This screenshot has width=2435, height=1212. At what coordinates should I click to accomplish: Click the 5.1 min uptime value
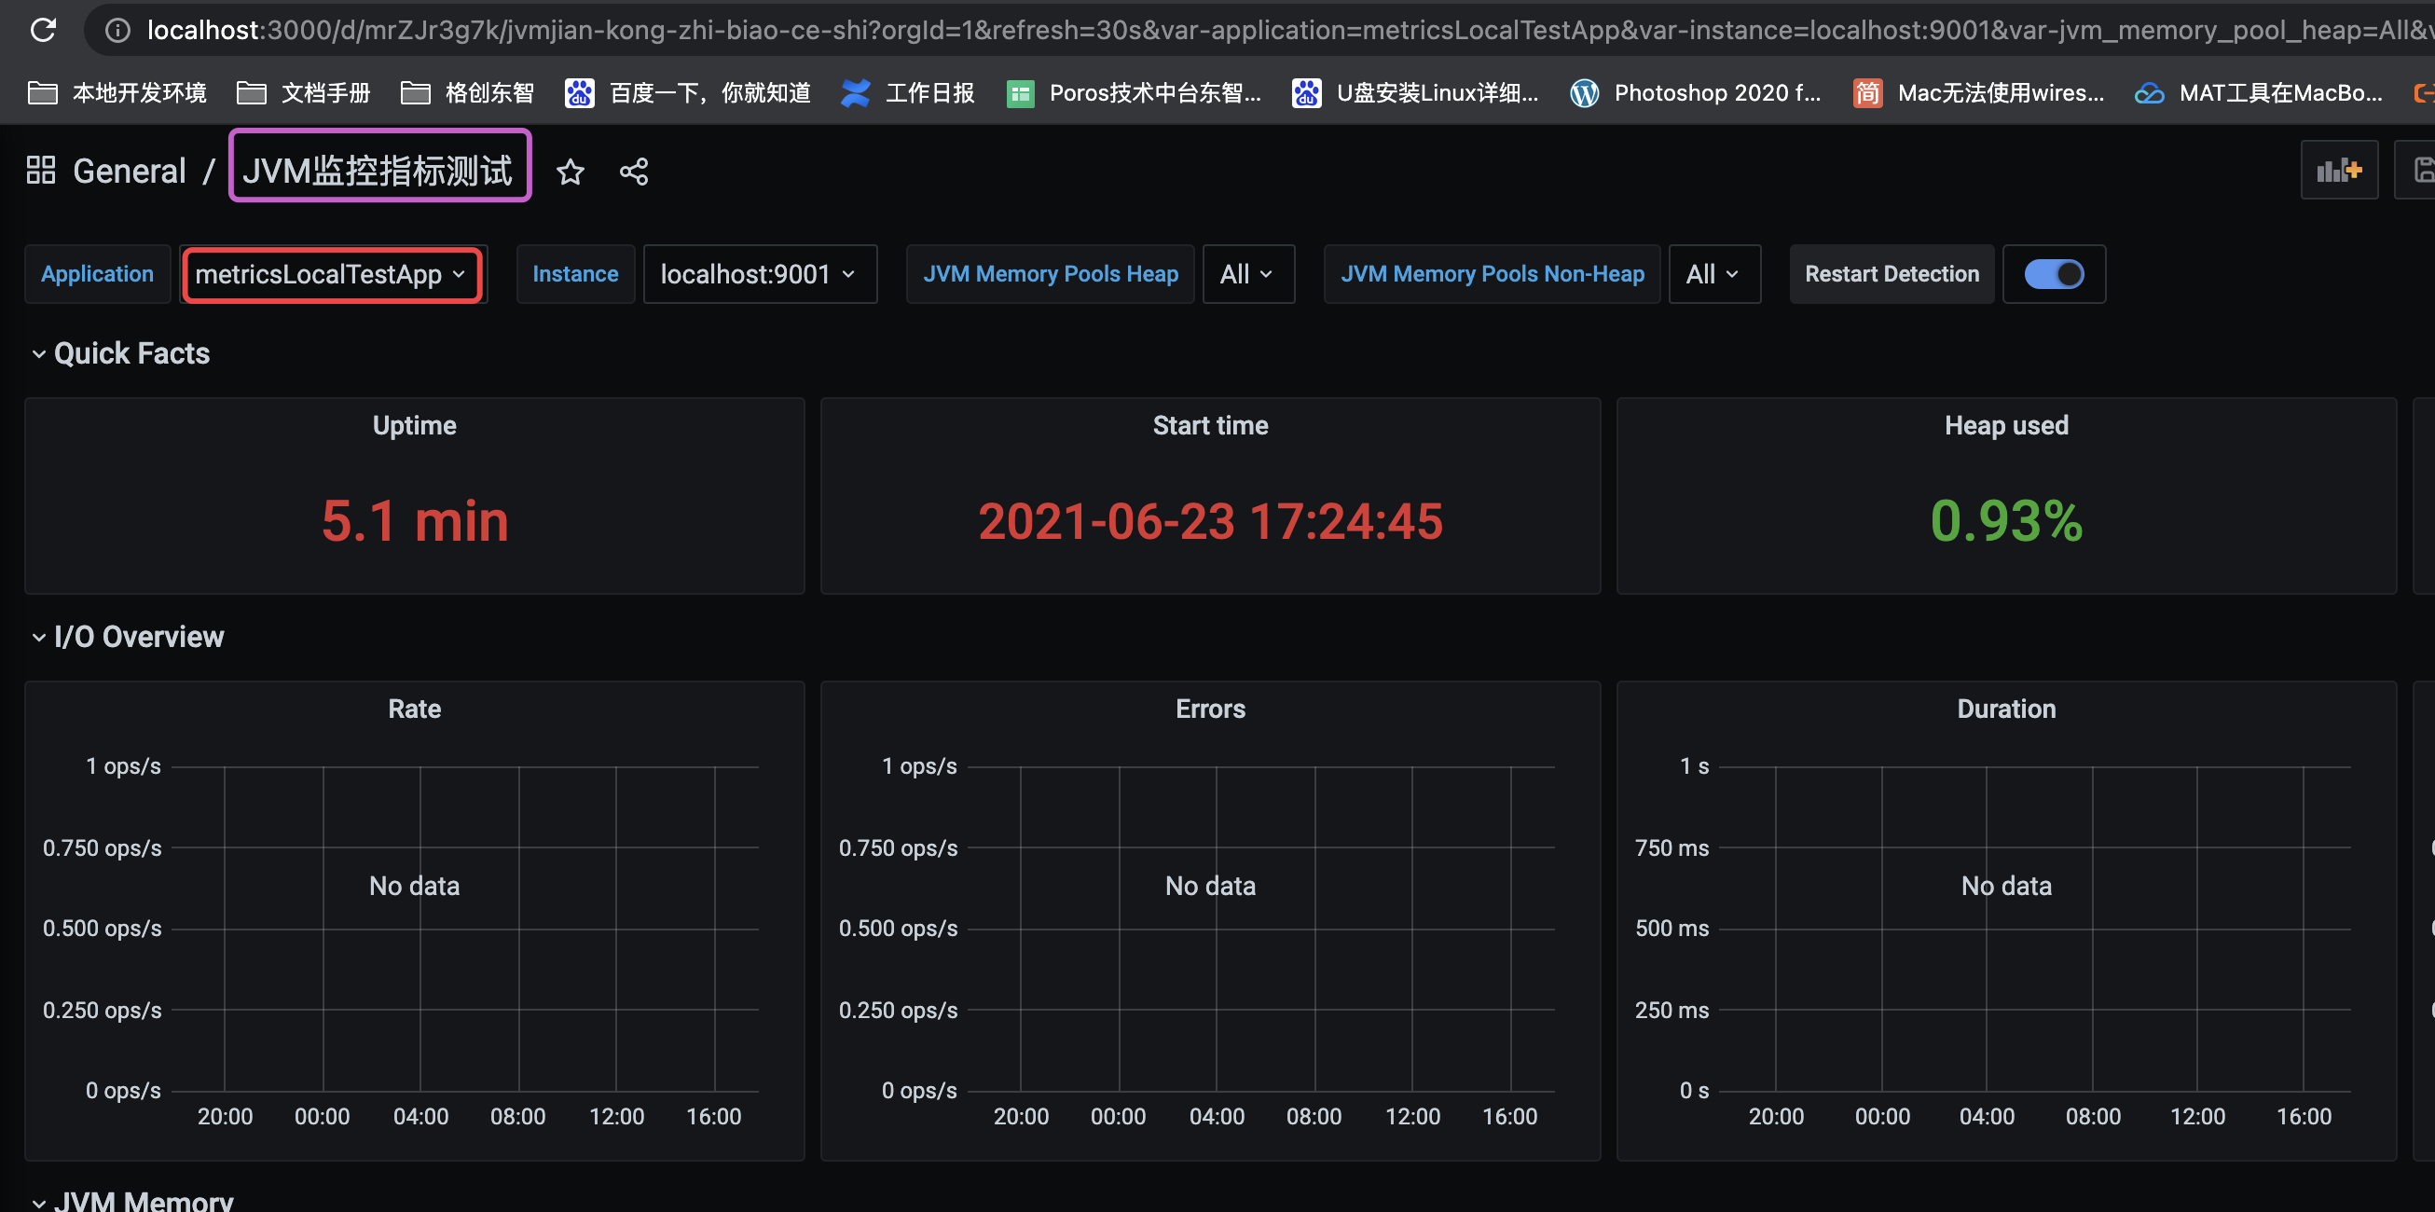414,521
